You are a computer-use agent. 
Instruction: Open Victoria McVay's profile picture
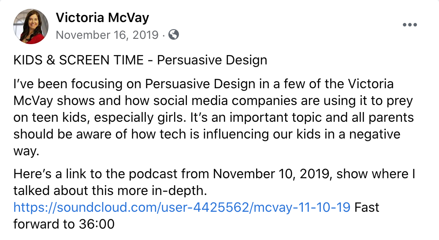coord(31,26)
